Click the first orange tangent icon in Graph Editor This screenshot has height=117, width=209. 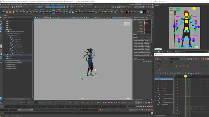[176, 66]
